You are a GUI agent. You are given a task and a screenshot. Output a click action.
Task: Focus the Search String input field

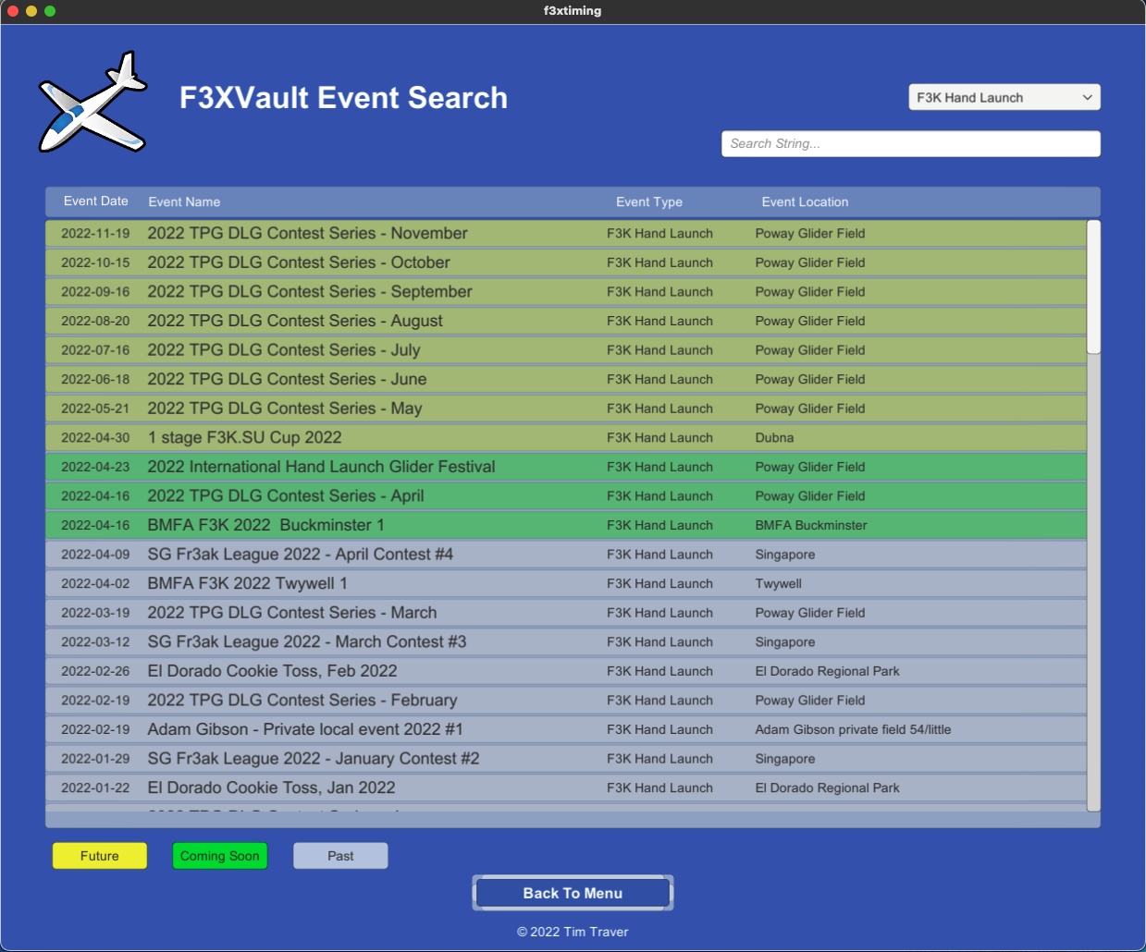[910, 143]
